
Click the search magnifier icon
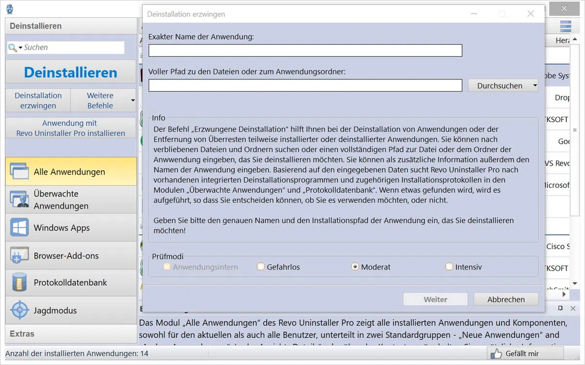pos(12,47)
